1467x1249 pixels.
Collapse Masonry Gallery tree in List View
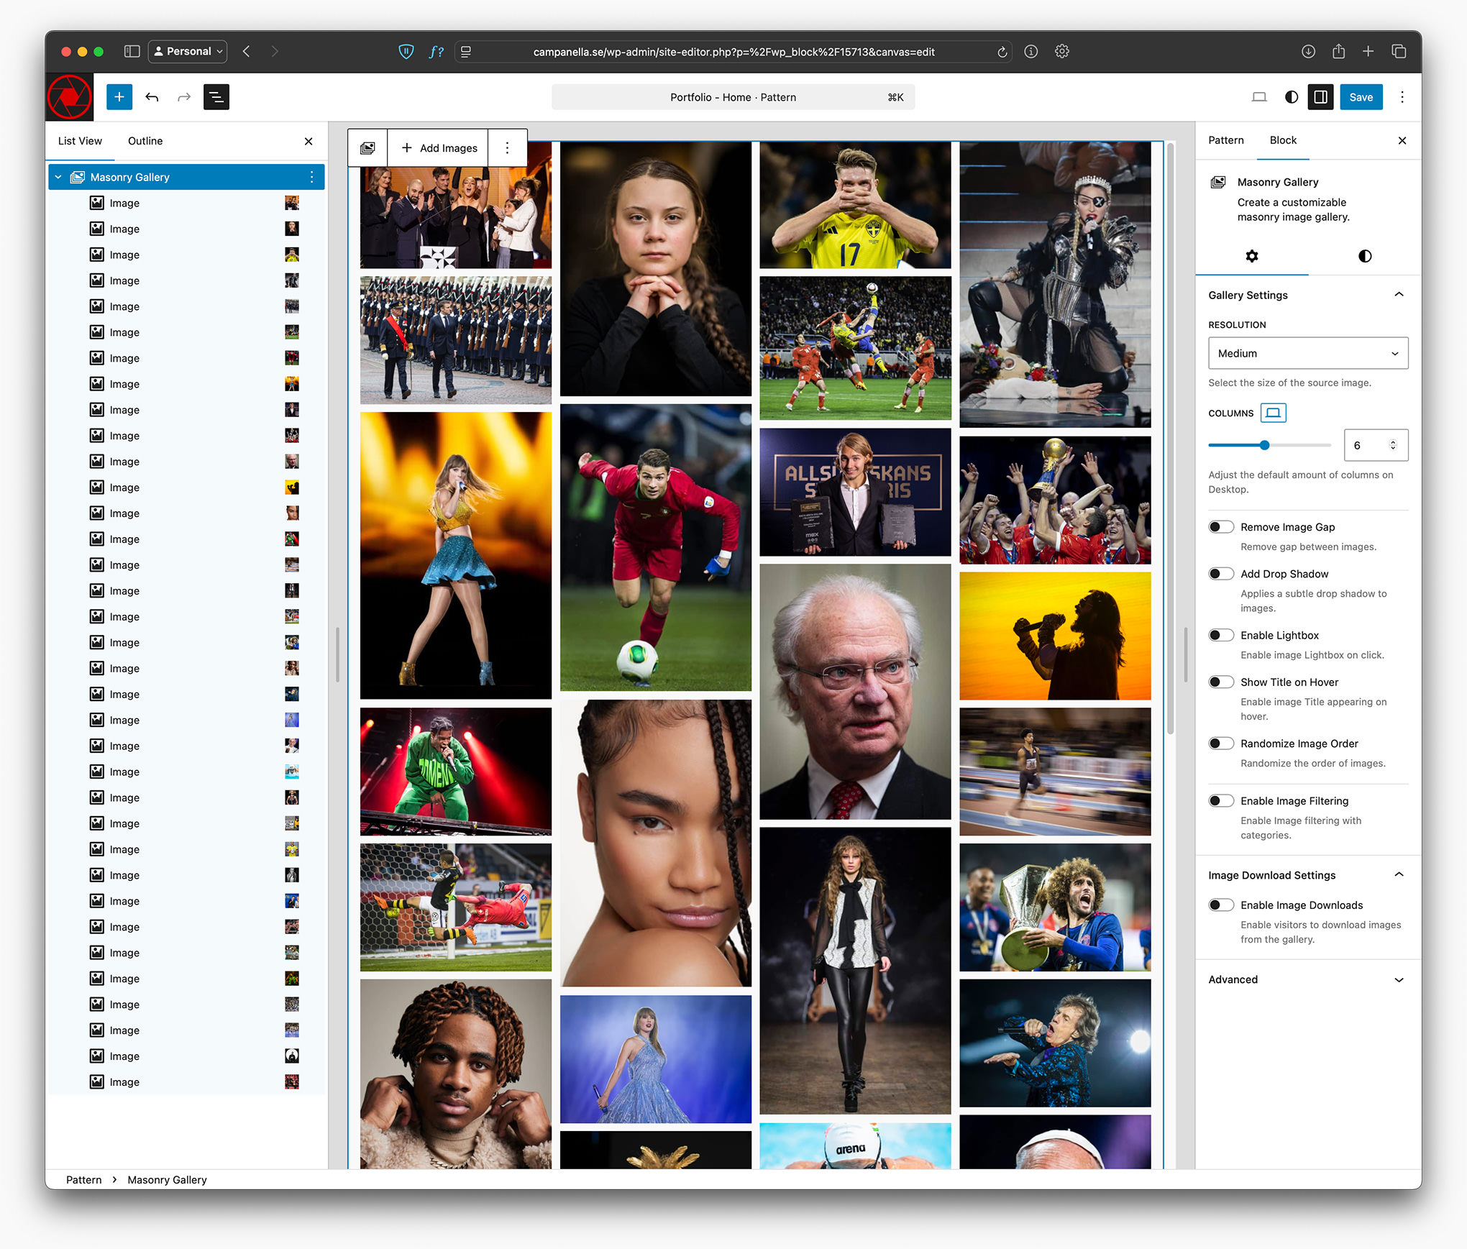pos(58,177)
